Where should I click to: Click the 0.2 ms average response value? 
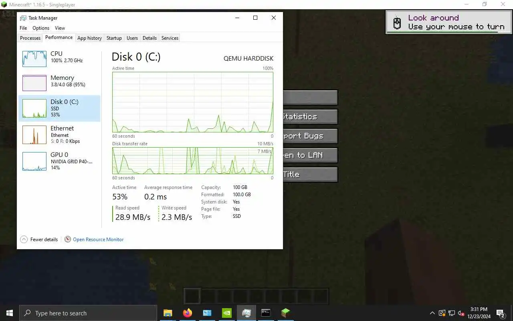(156, 197)
